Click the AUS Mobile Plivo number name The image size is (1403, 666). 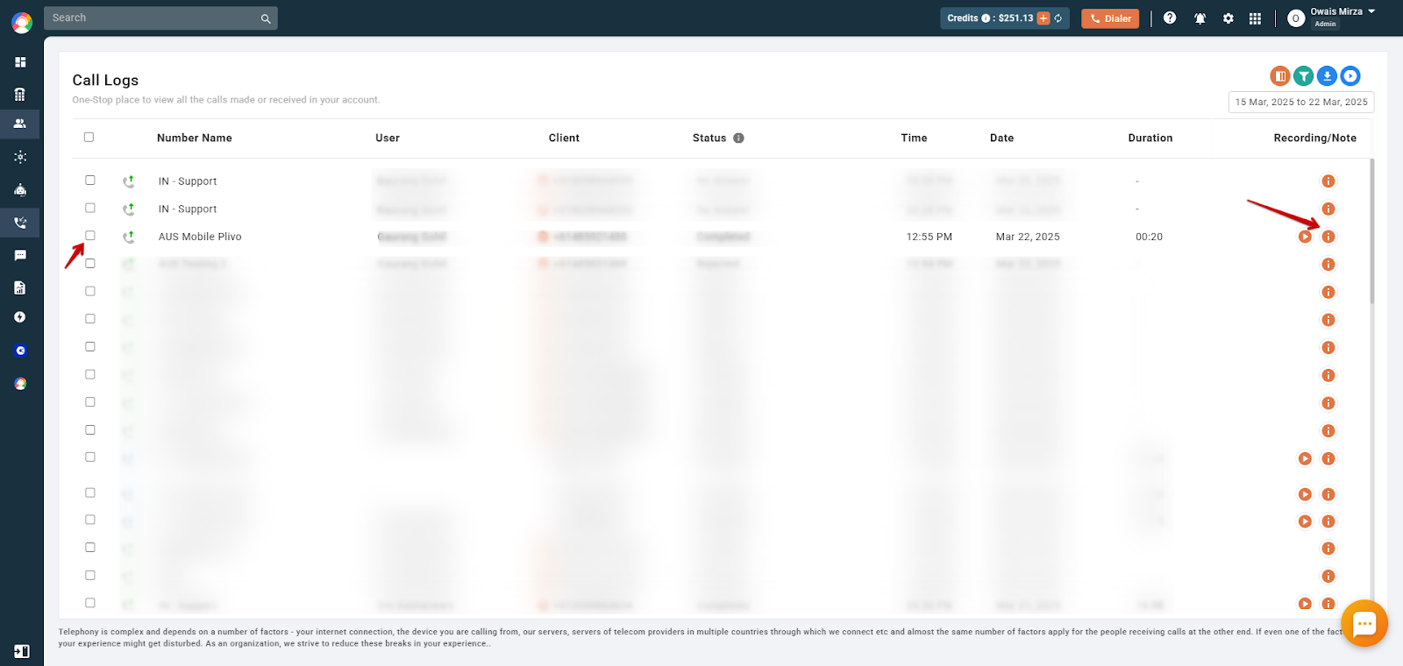(200, 237)
